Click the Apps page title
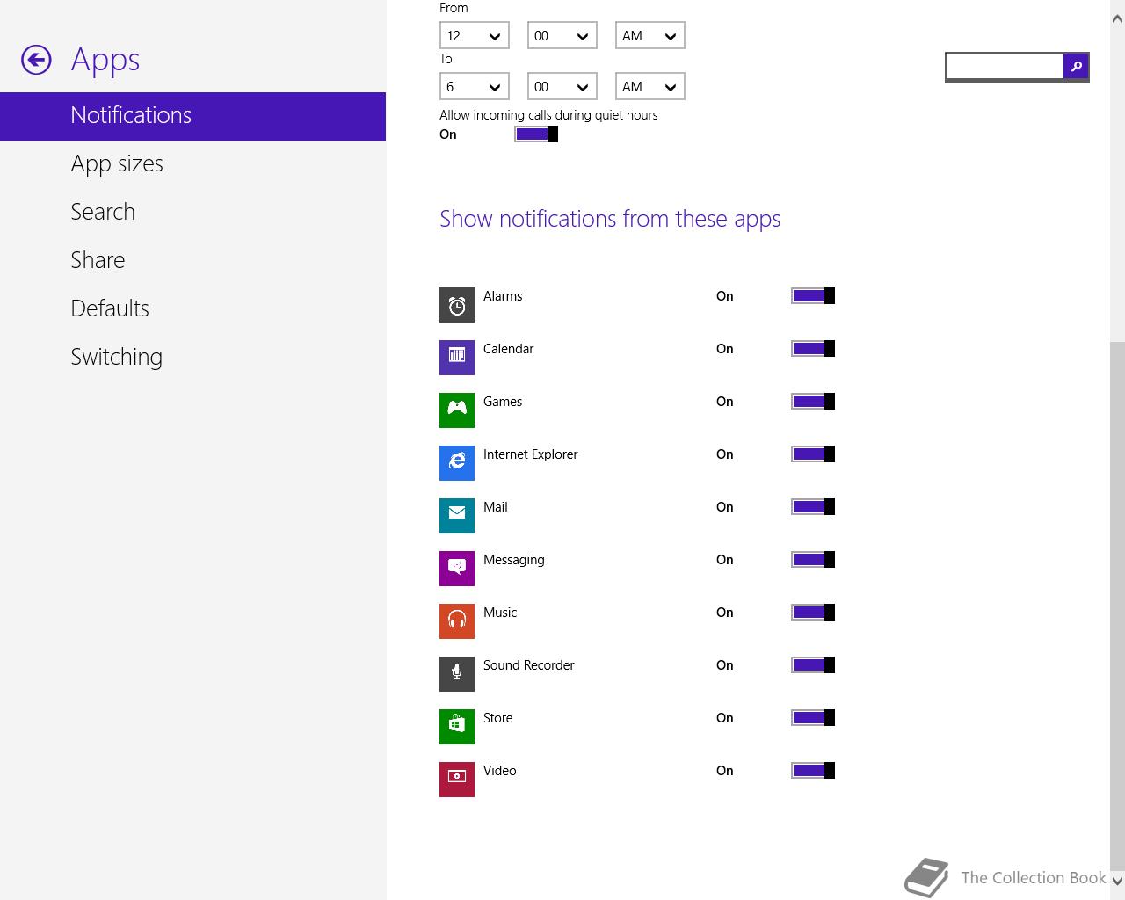The height and width of the screenshot is (900, 1125). pyautogui.click(x=105, y=60)
